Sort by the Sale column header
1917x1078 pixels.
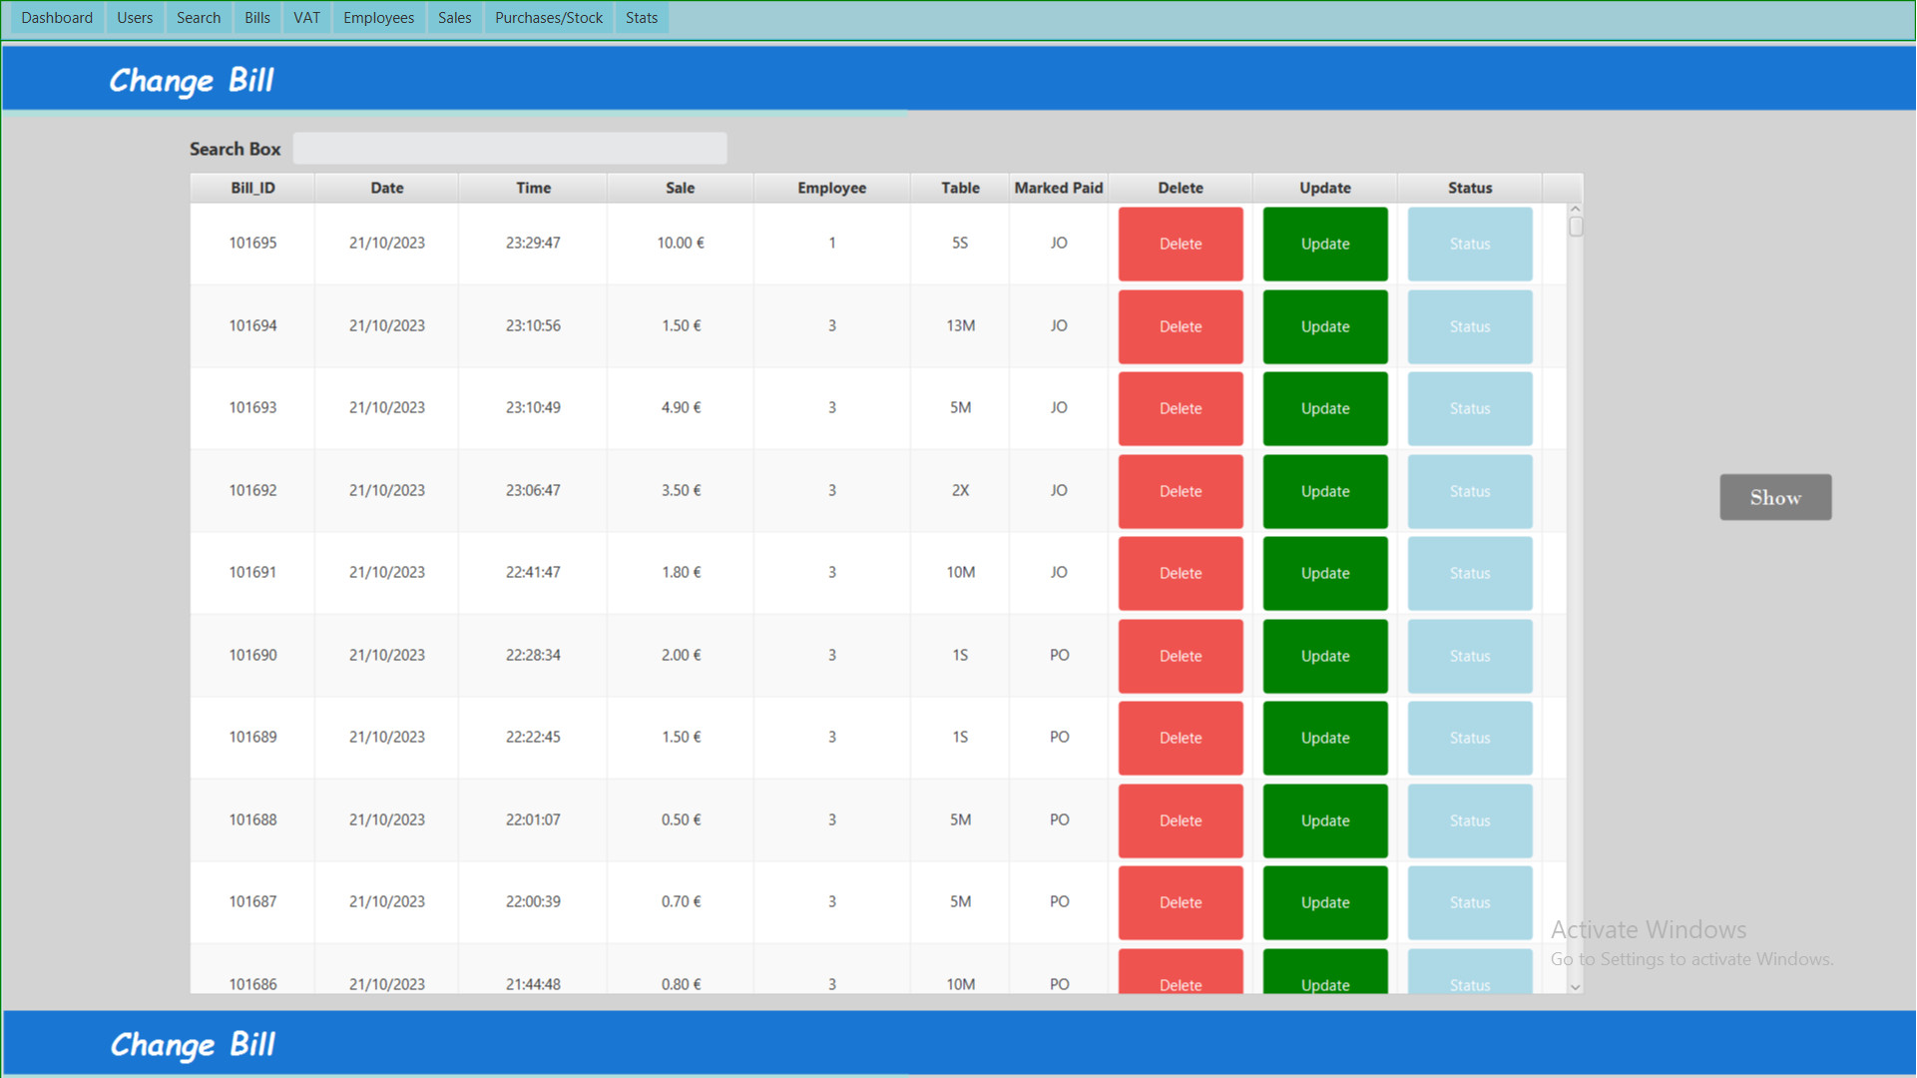tap(680, 188)
